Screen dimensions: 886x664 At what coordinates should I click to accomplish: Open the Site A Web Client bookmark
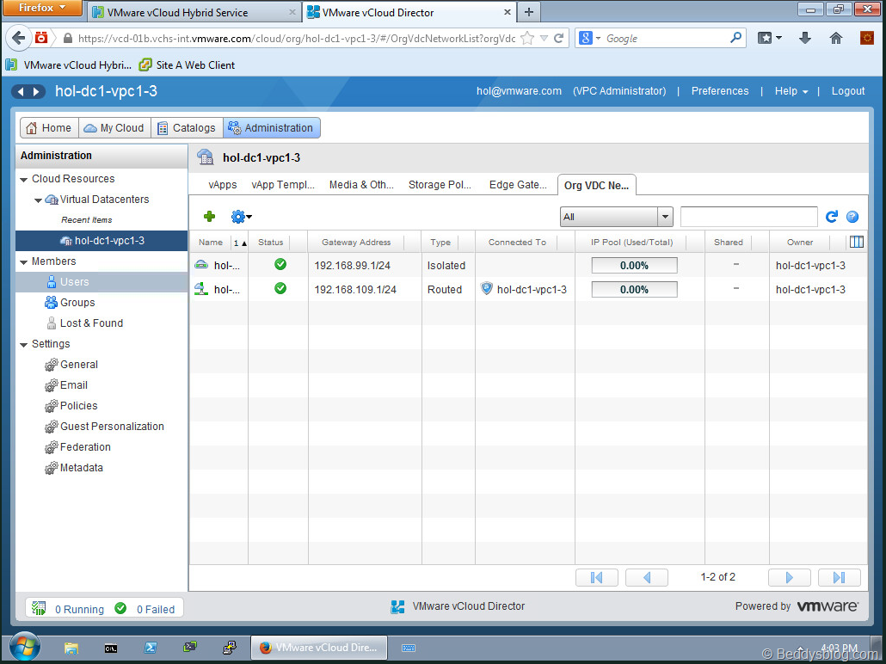[187, 65]
